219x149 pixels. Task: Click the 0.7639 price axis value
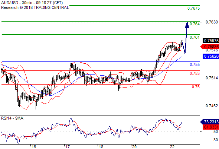tap(212, 22)
